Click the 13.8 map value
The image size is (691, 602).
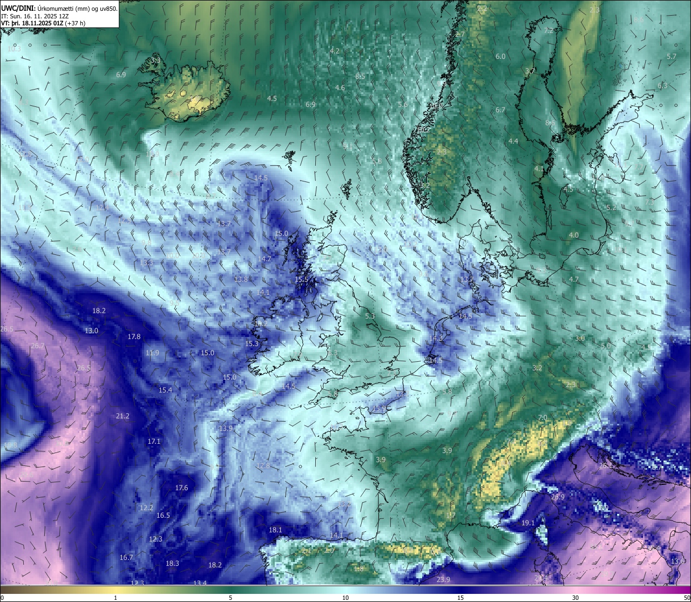point(241,279)
